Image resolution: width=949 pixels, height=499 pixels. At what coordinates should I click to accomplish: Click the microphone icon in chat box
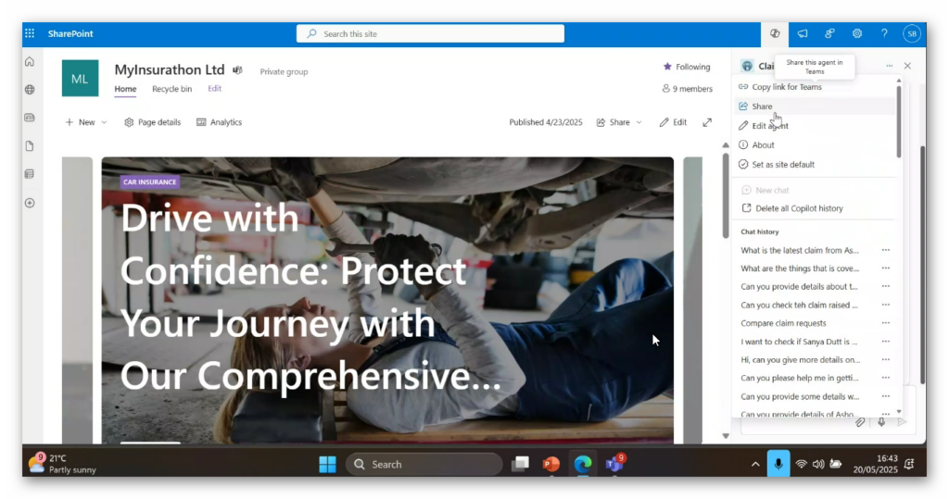pyautogui.click(x=881, y=422)
